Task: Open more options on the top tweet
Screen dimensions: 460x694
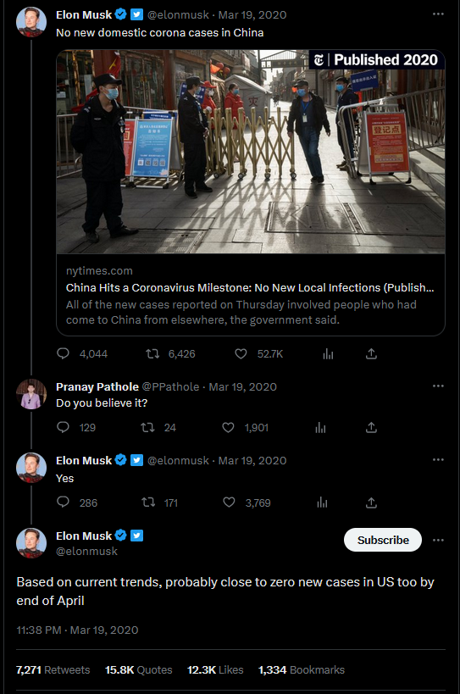Action: point(438,14)
